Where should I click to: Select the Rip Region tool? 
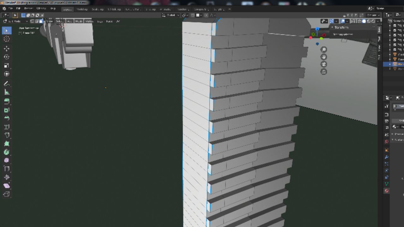(x=7, y=194)
